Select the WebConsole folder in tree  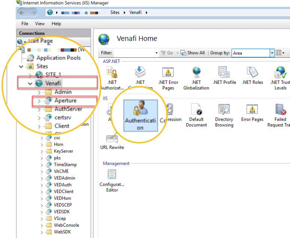point(66,225)
